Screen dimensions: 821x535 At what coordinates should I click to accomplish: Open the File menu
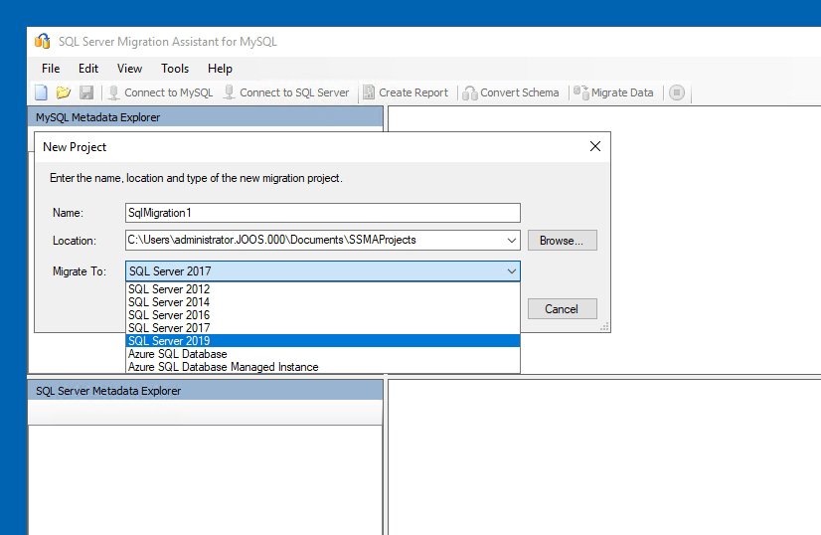[x=51, y=69]
